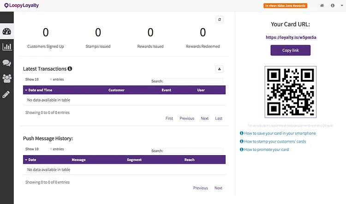Open the bar chart analytics sidebar icon
The image size is (346, 204).
6,47
